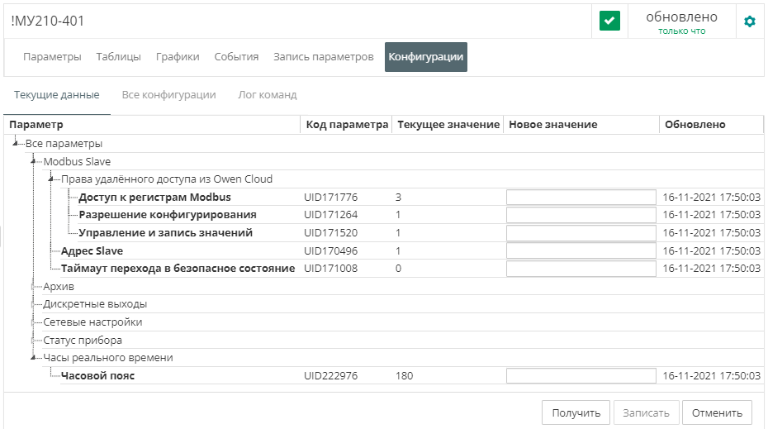Viewport: 768px width, 429px height.
Task: Click the Отменить button
Action: 718,412
